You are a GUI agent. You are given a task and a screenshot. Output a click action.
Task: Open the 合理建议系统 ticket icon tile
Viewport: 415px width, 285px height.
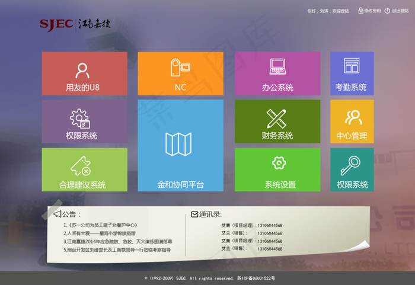[84, 169]
